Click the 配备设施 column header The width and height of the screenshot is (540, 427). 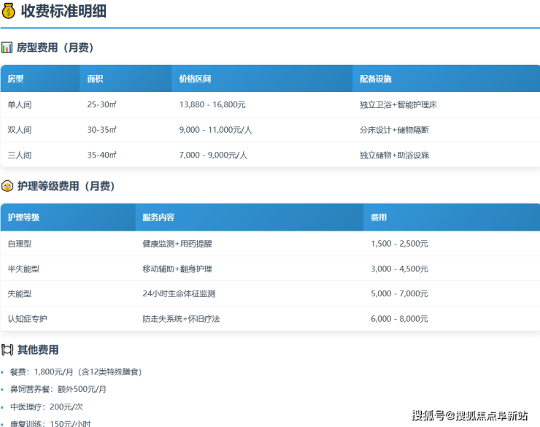coord(376,79)
